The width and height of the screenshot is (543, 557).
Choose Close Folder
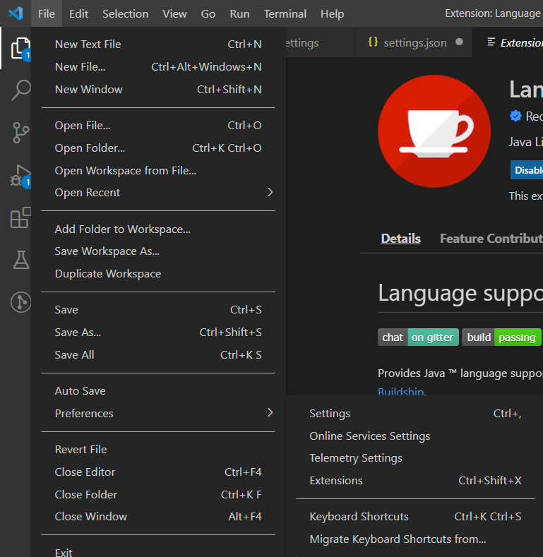pos(158,494)
